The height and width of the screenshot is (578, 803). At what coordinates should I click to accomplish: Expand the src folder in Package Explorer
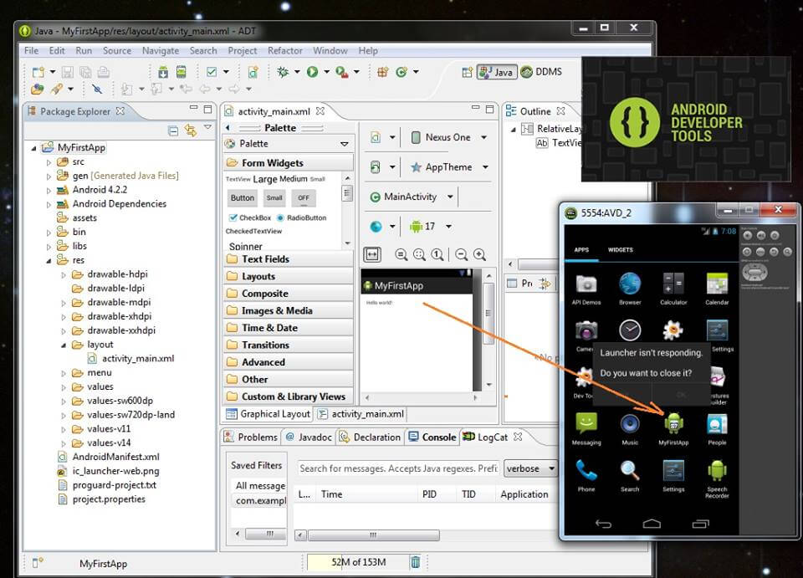(49, 162)
